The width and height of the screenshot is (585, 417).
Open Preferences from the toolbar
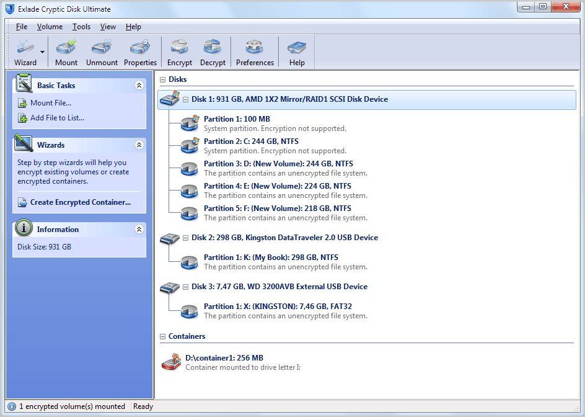click(255, 52)
